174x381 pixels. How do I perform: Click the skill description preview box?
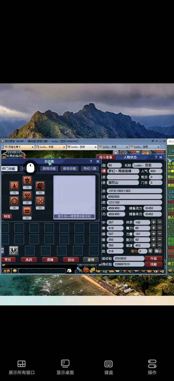coord(75,197)
